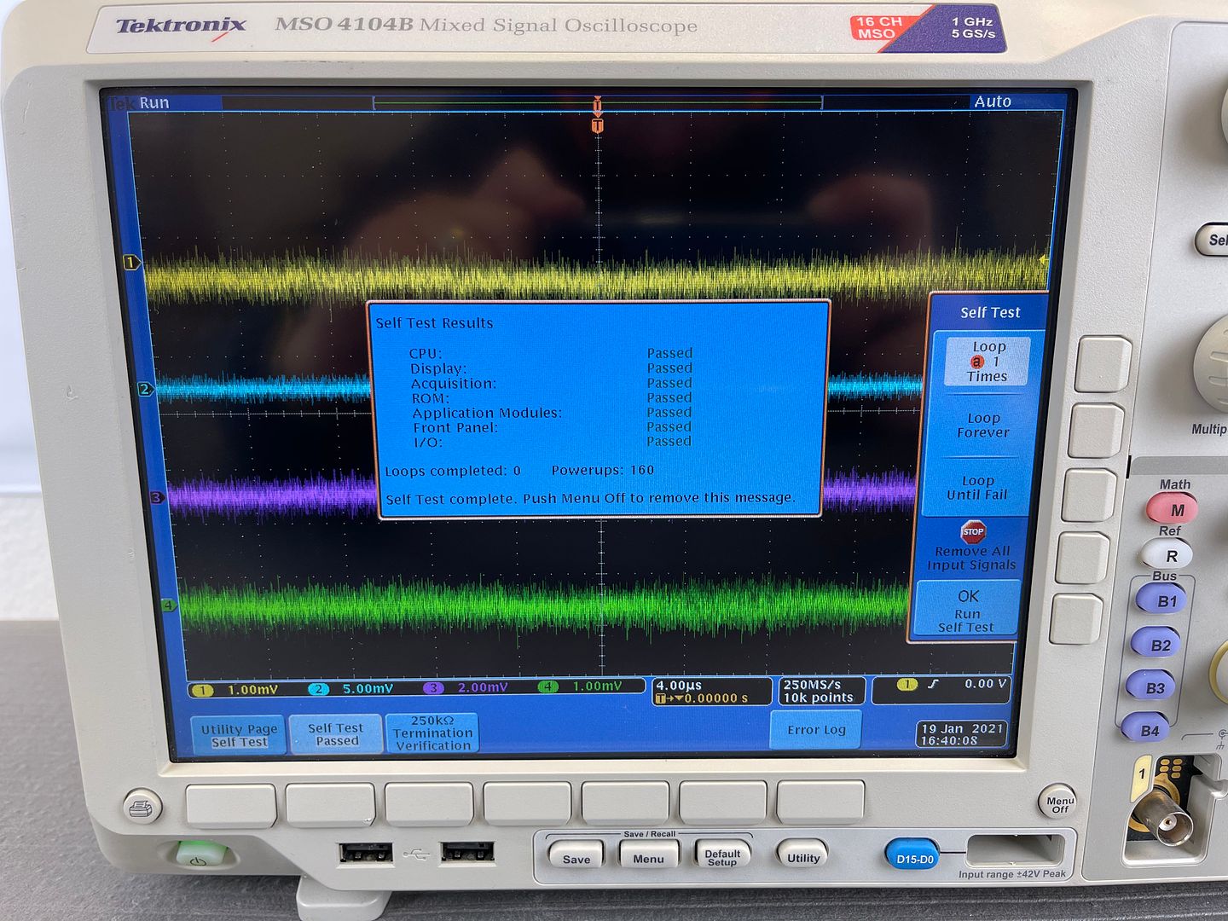Screen dimensions: 1228x921
Task: Click the STOP Remove All Input Signals item
Action: [x=971, y=547]
